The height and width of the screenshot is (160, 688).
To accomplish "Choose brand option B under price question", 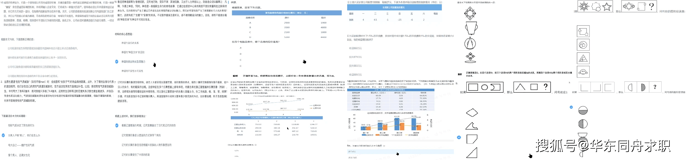I will point(240,54).
